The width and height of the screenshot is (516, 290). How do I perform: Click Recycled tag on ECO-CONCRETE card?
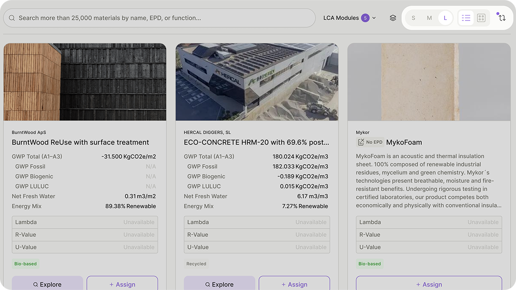(196, 264)
